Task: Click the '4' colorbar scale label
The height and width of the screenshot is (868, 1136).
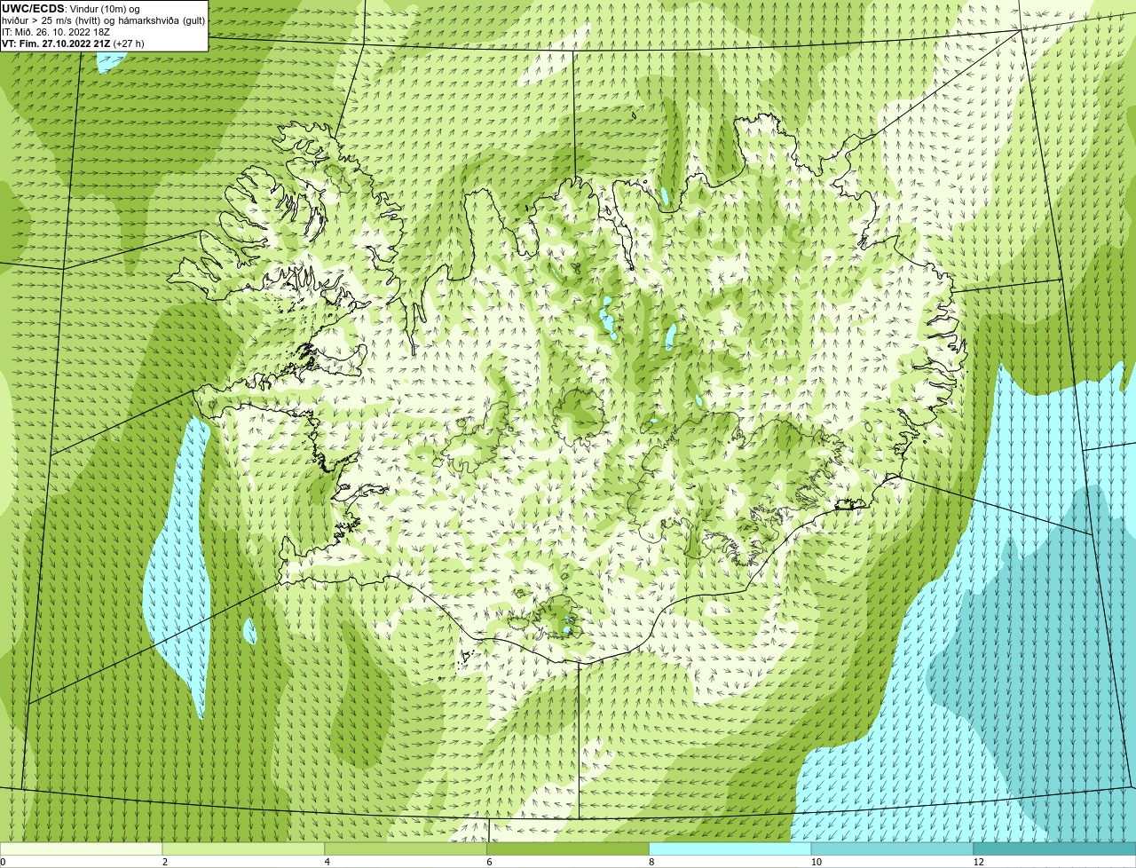Action: click(327, 862)
